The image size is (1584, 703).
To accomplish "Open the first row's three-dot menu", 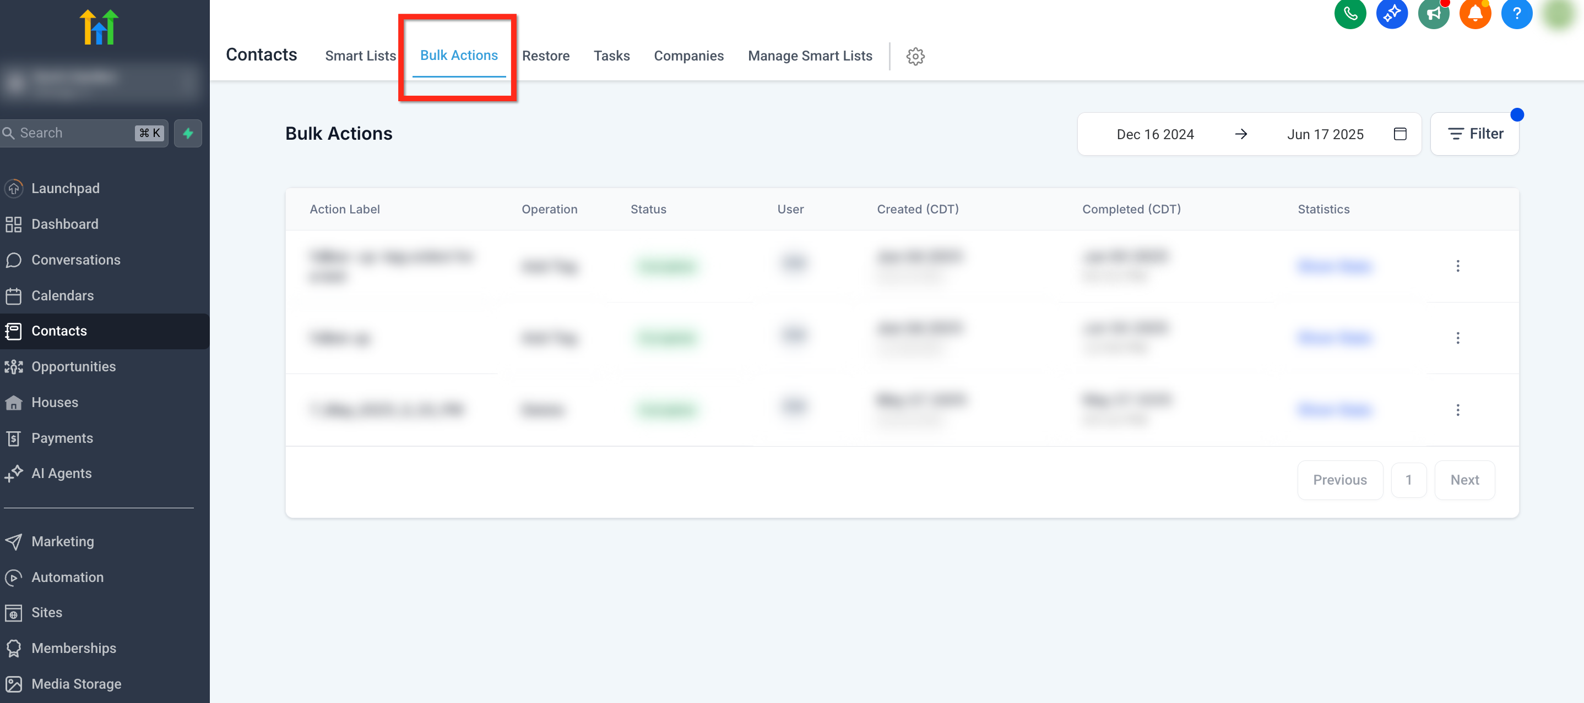I will pyautogui.click(x=1457, y=266).
